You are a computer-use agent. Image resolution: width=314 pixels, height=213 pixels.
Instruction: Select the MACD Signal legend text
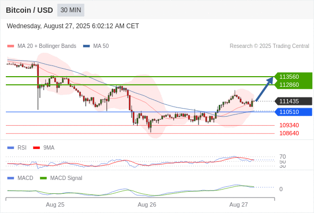tap(67, 178)
